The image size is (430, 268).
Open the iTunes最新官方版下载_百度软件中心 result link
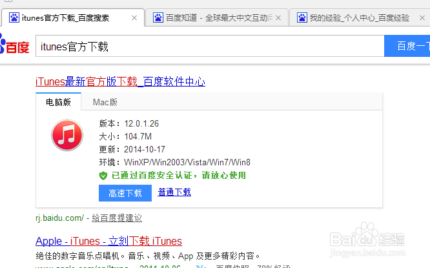pyautogui.click(x=120, y=82)
